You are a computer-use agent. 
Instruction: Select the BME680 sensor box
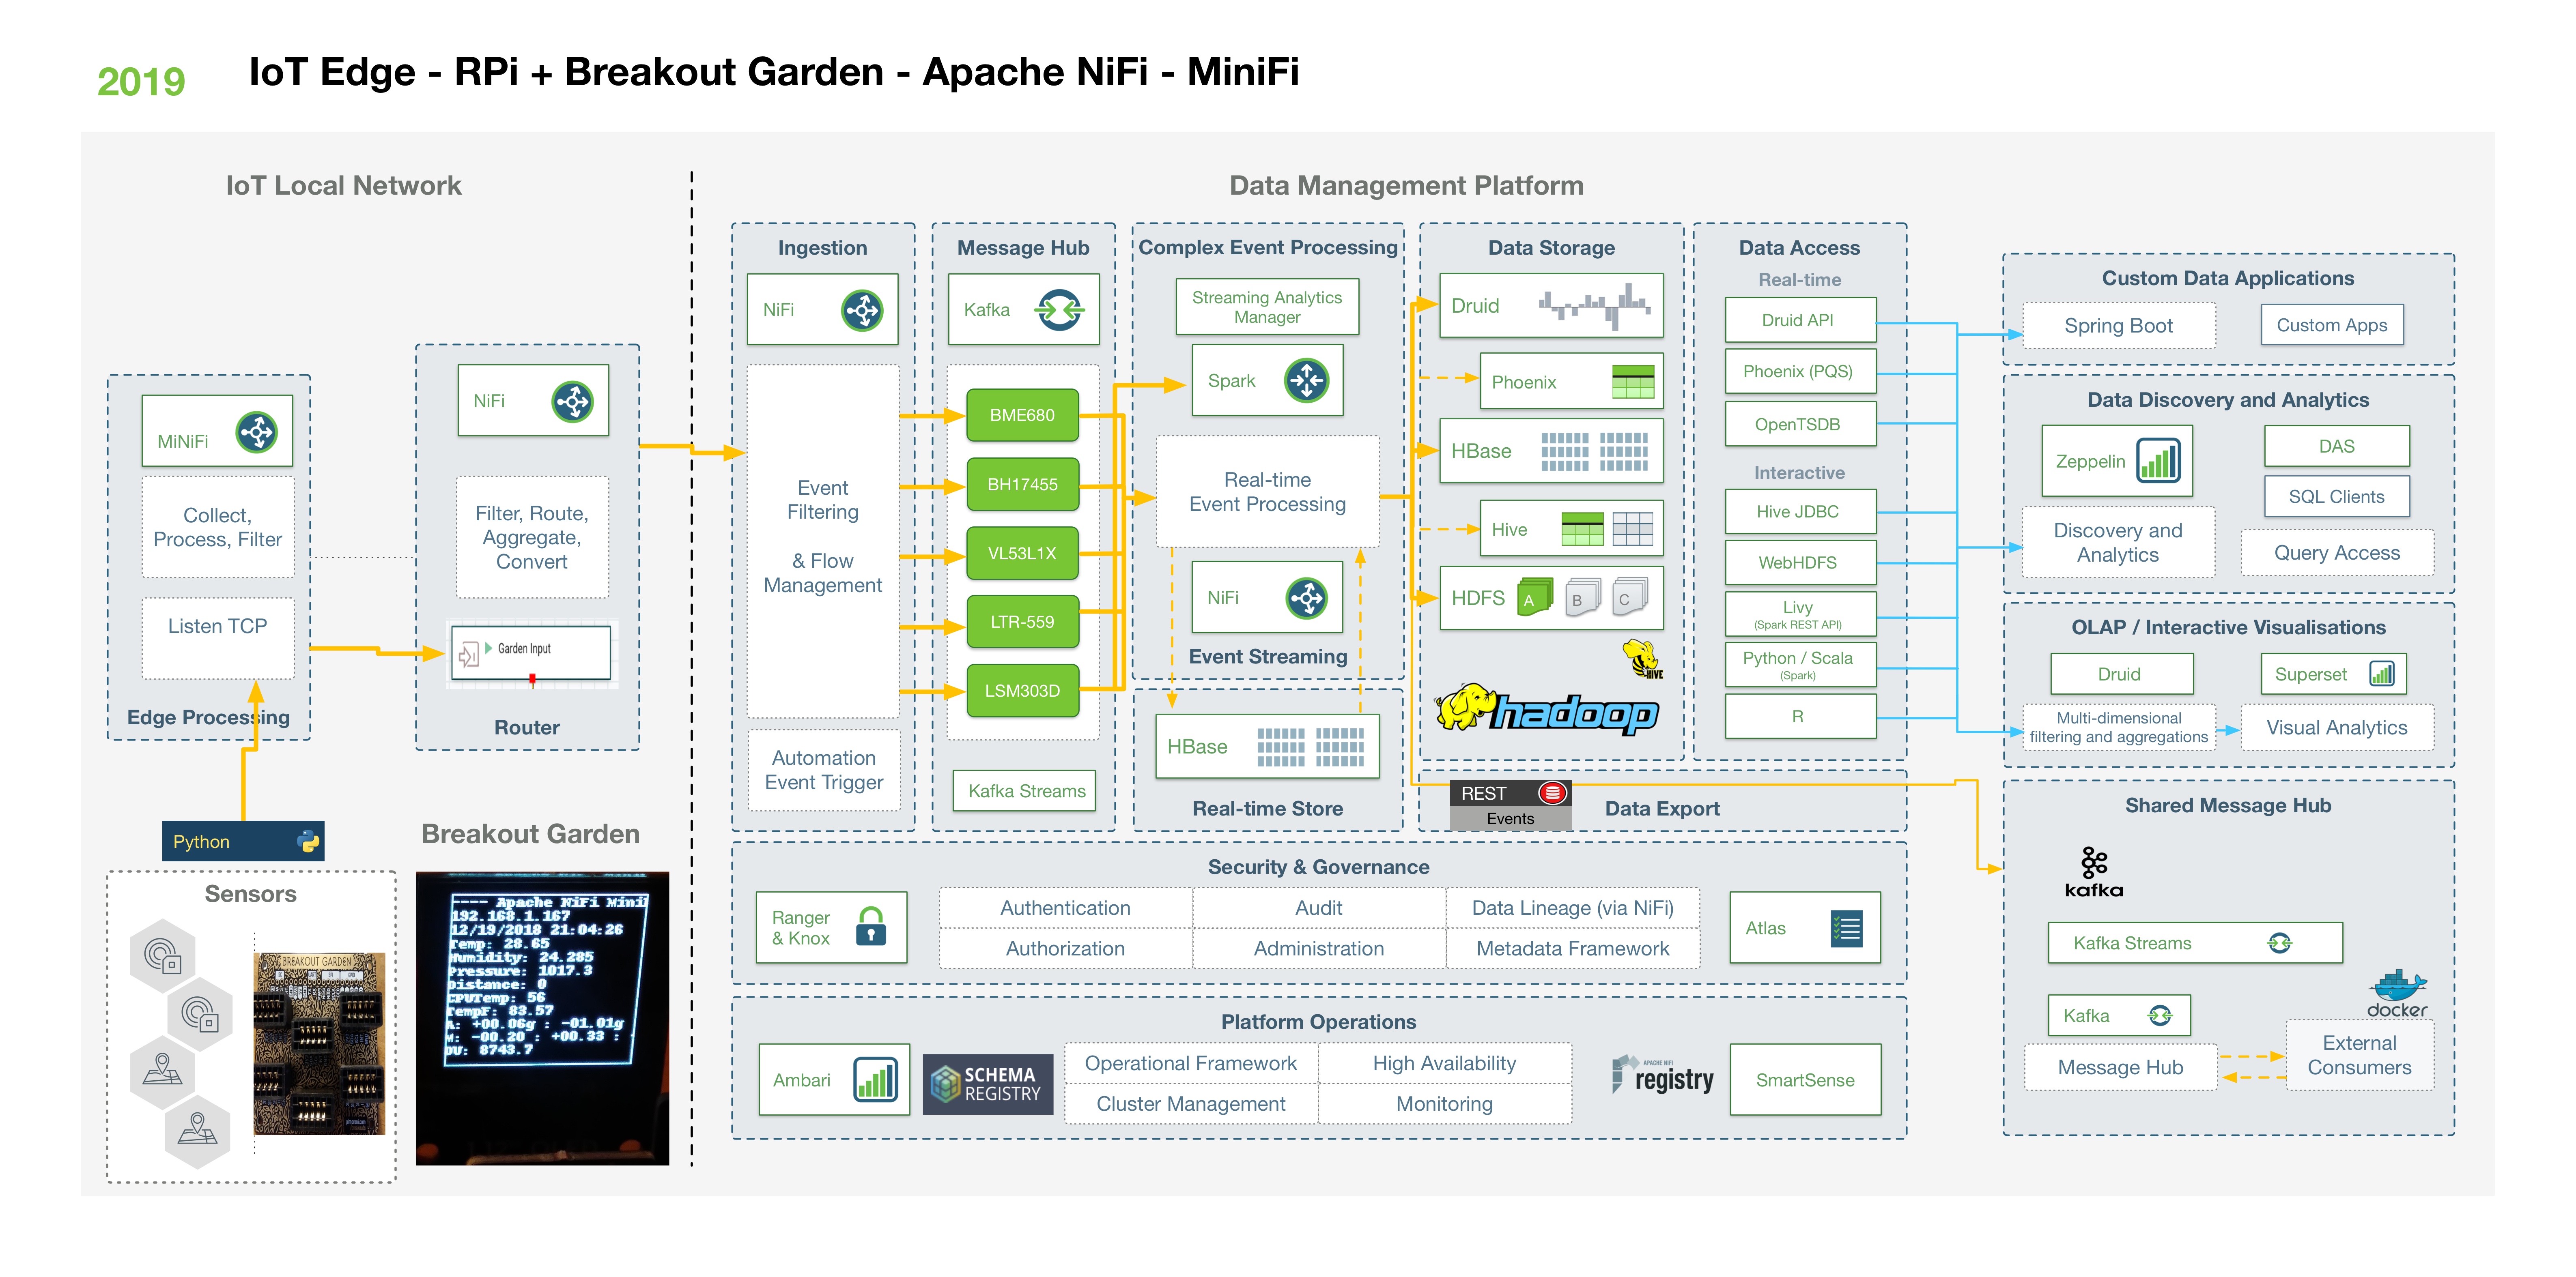pos(1022,415)
